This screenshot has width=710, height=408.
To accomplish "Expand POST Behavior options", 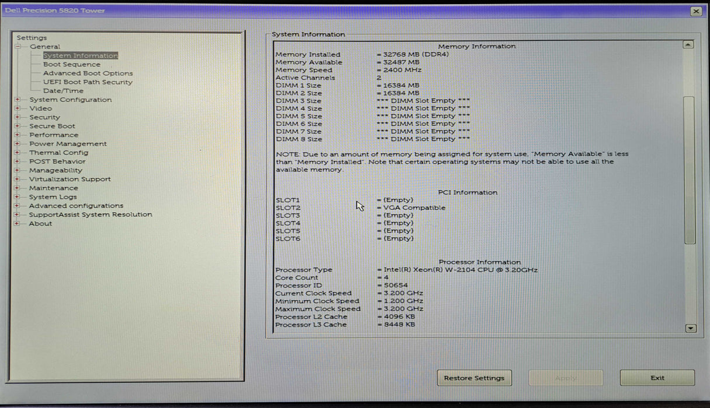I will pyautogui.click(x=18, y=161).
